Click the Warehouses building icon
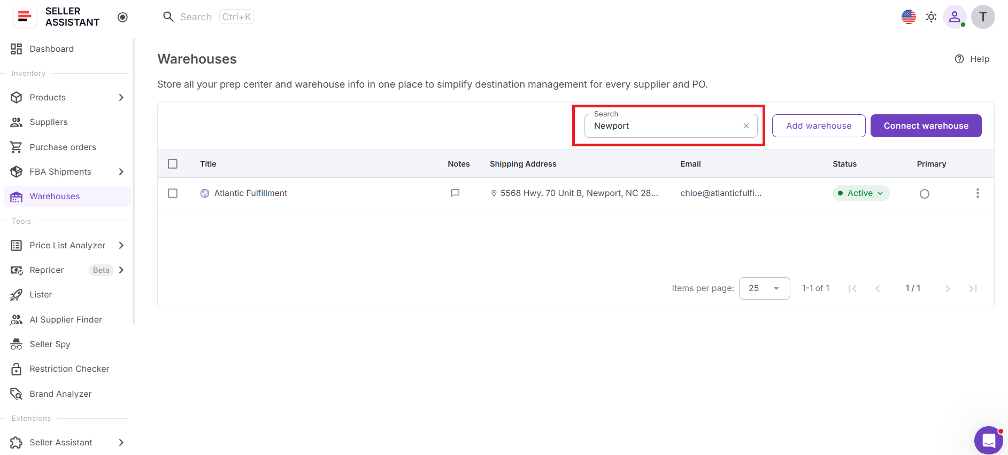Viewport: 1008px width, 455px height. coord(17,197)
